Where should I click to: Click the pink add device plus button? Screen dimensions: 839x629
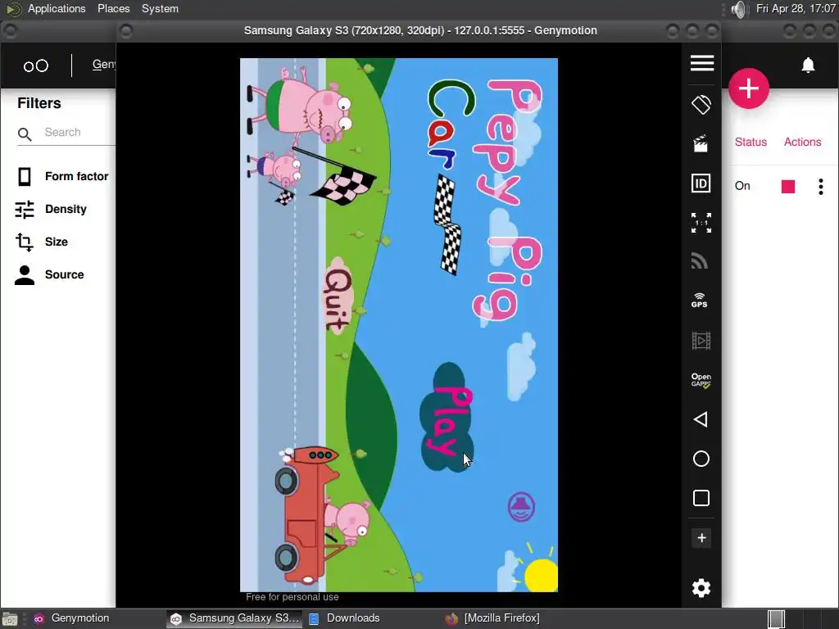749,88
